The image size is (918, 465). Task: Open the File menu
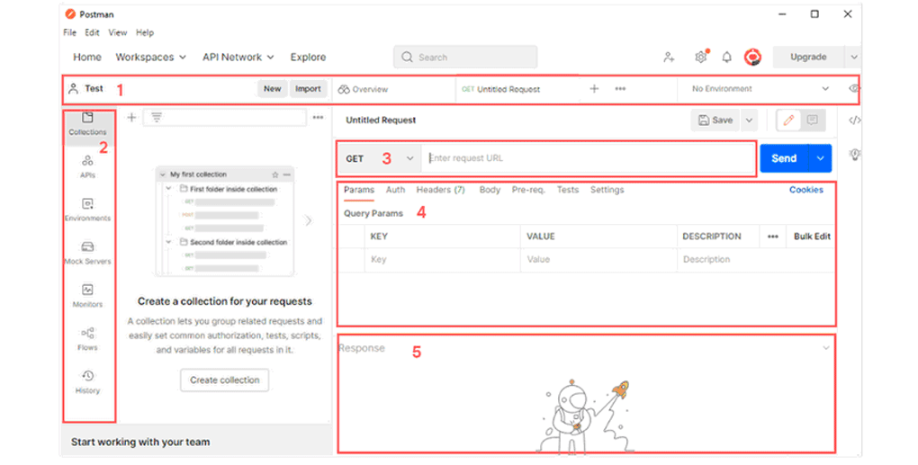69,32
